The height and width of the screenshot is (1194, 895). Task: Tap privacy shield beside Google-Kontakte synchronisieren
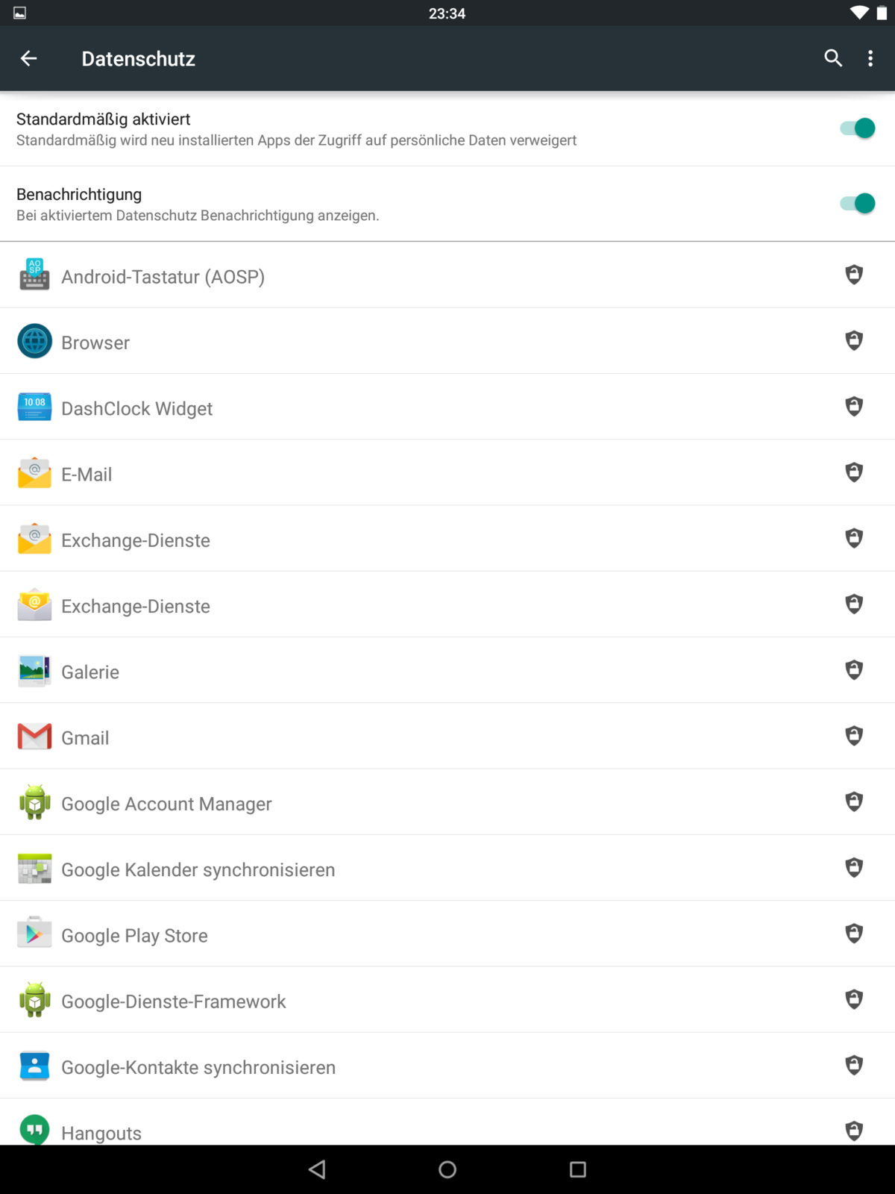pos(854,1065)
